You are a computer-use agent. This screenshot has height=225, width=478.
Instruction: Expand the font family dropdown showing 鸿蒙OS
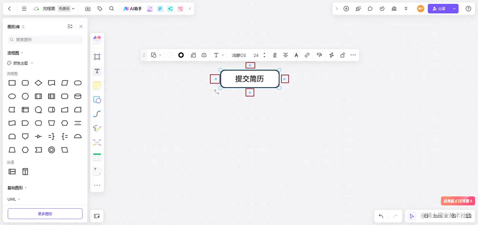[239, 55]
